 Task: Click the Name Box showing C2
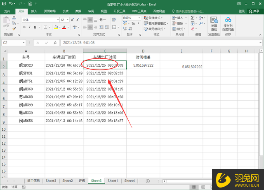(x=14, y=43)
